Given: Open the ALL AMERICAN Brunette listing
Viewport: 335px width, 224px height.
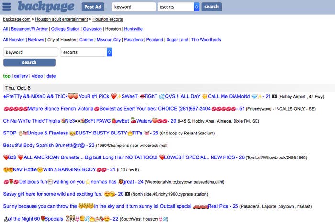Looking at the screenshot, I should (x=124, y=157).
